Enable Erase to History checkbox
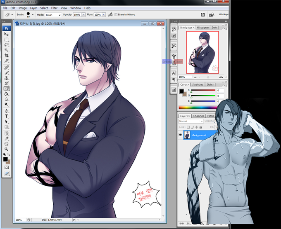Screen dimensions: 281x229 point(116,14)
